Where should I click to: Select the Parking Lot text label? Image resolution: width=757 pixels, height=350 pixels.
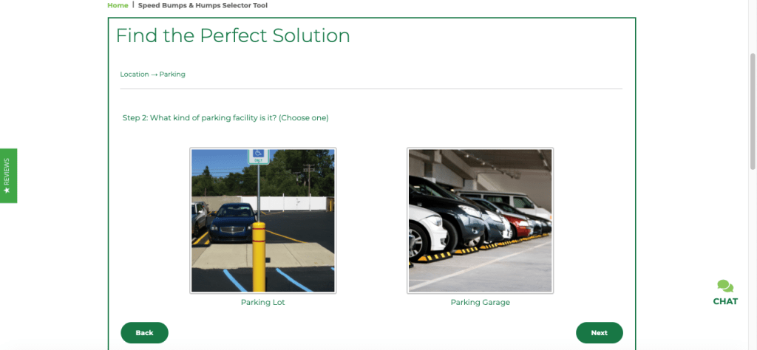coord(263,302)
